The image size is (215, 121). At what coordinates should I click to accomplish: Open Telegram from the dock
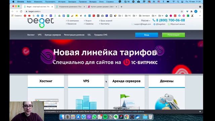(84, 117)
